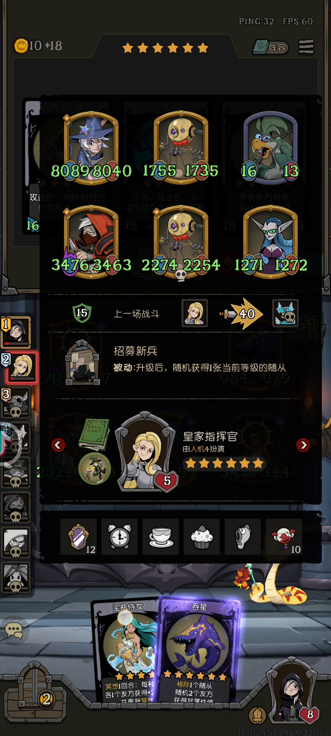The image size is (331, 736).
Task: Click the green book icon
Action: (94, 434)
